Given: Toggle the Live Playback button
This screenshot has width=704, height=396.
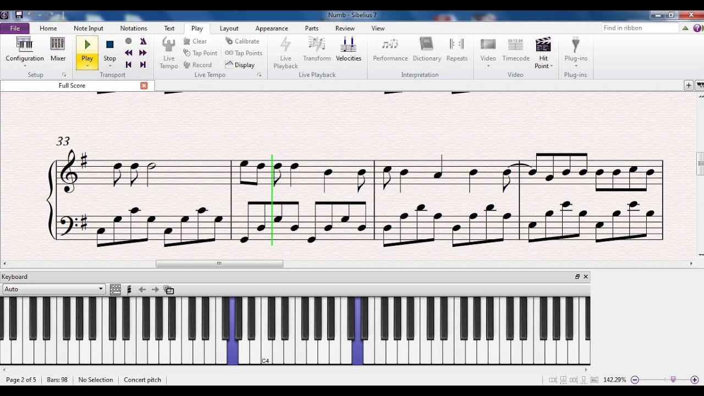Looking at the screenshot, I should pos(285,53).
